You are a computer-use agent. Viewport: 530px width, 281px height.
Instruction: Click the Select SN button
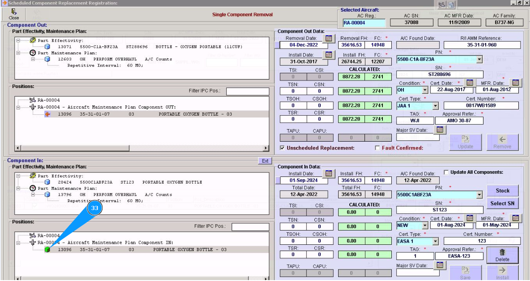[x=502, y=203]
